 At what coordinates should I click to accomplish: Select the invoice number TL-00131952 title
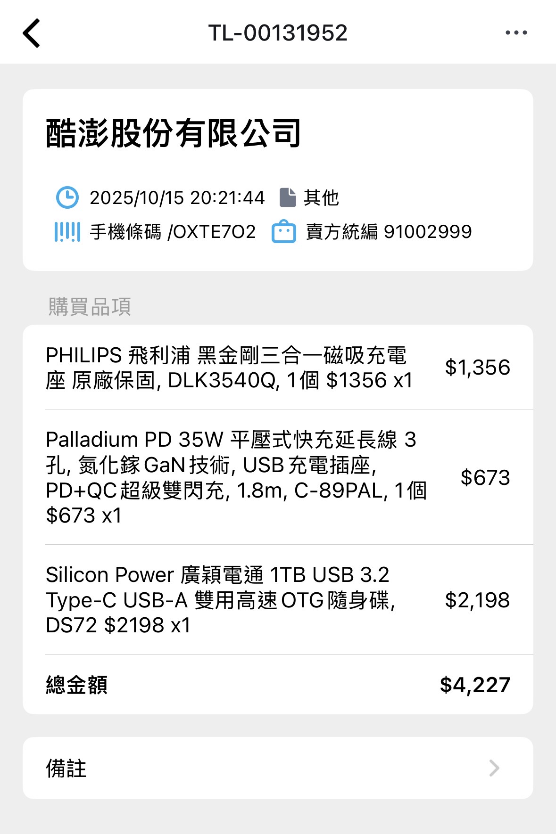pyautogui.click(x=278, y=33)
